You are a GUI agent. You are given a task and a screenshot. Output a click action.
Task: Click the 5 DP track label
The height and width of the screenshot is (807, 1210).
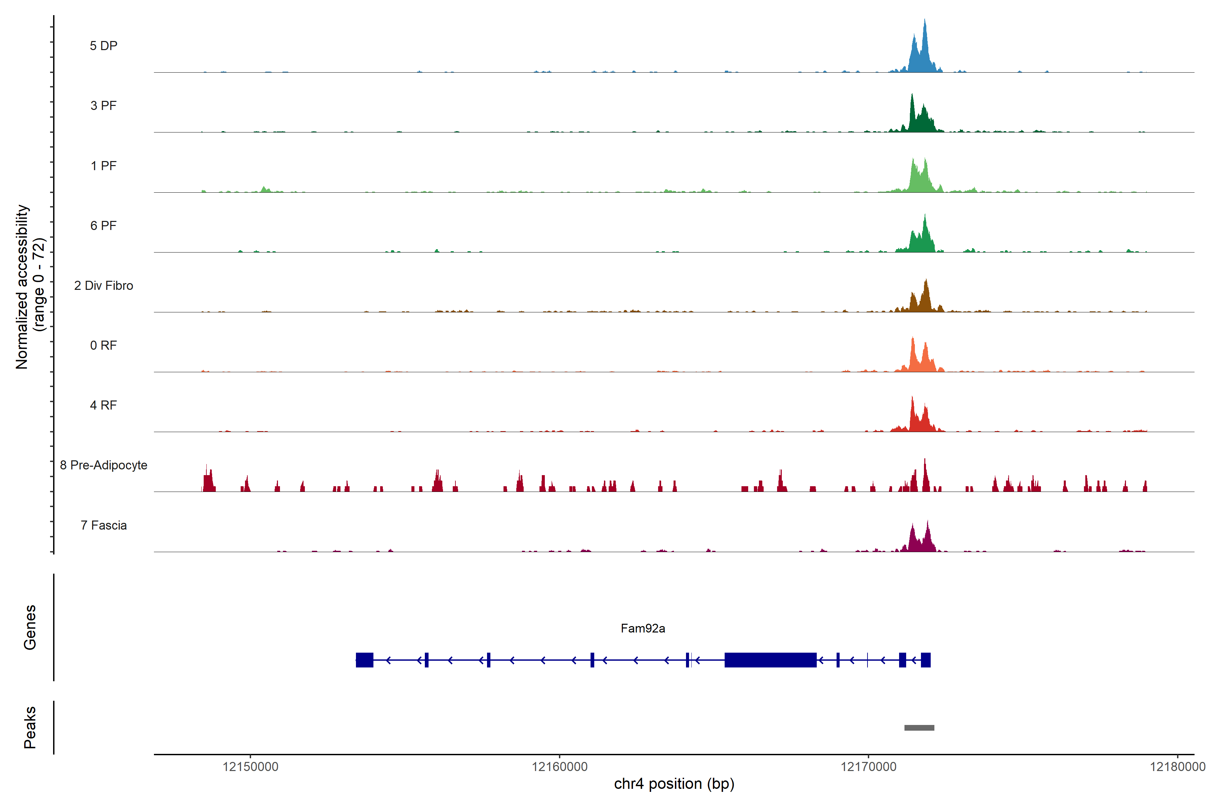click(x=104, y=46)
